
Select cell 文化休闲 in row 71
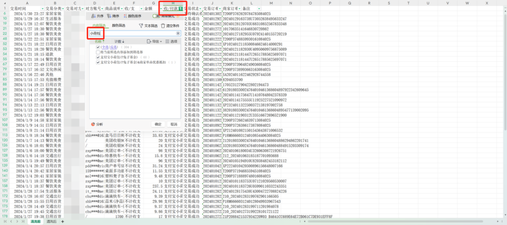tap(54, 69)
